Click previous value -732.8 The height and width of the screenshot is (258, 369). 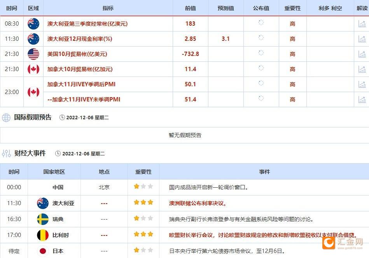point(191,54)
